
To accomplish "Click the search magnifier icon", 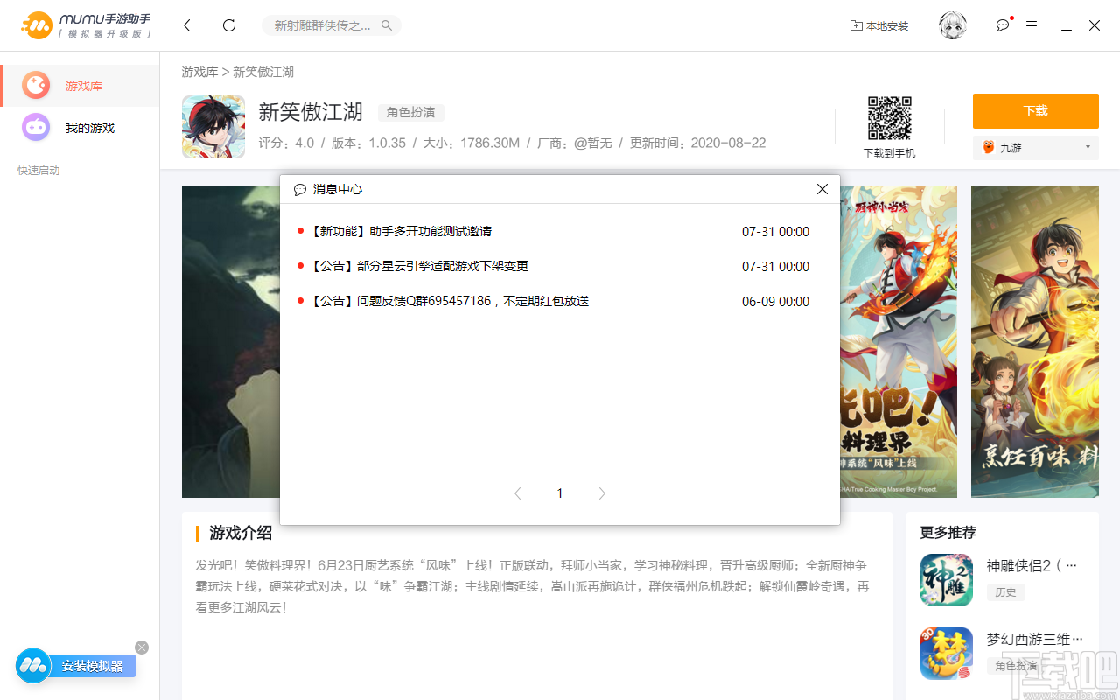I will pyautogui.click(x=386, y=25).
